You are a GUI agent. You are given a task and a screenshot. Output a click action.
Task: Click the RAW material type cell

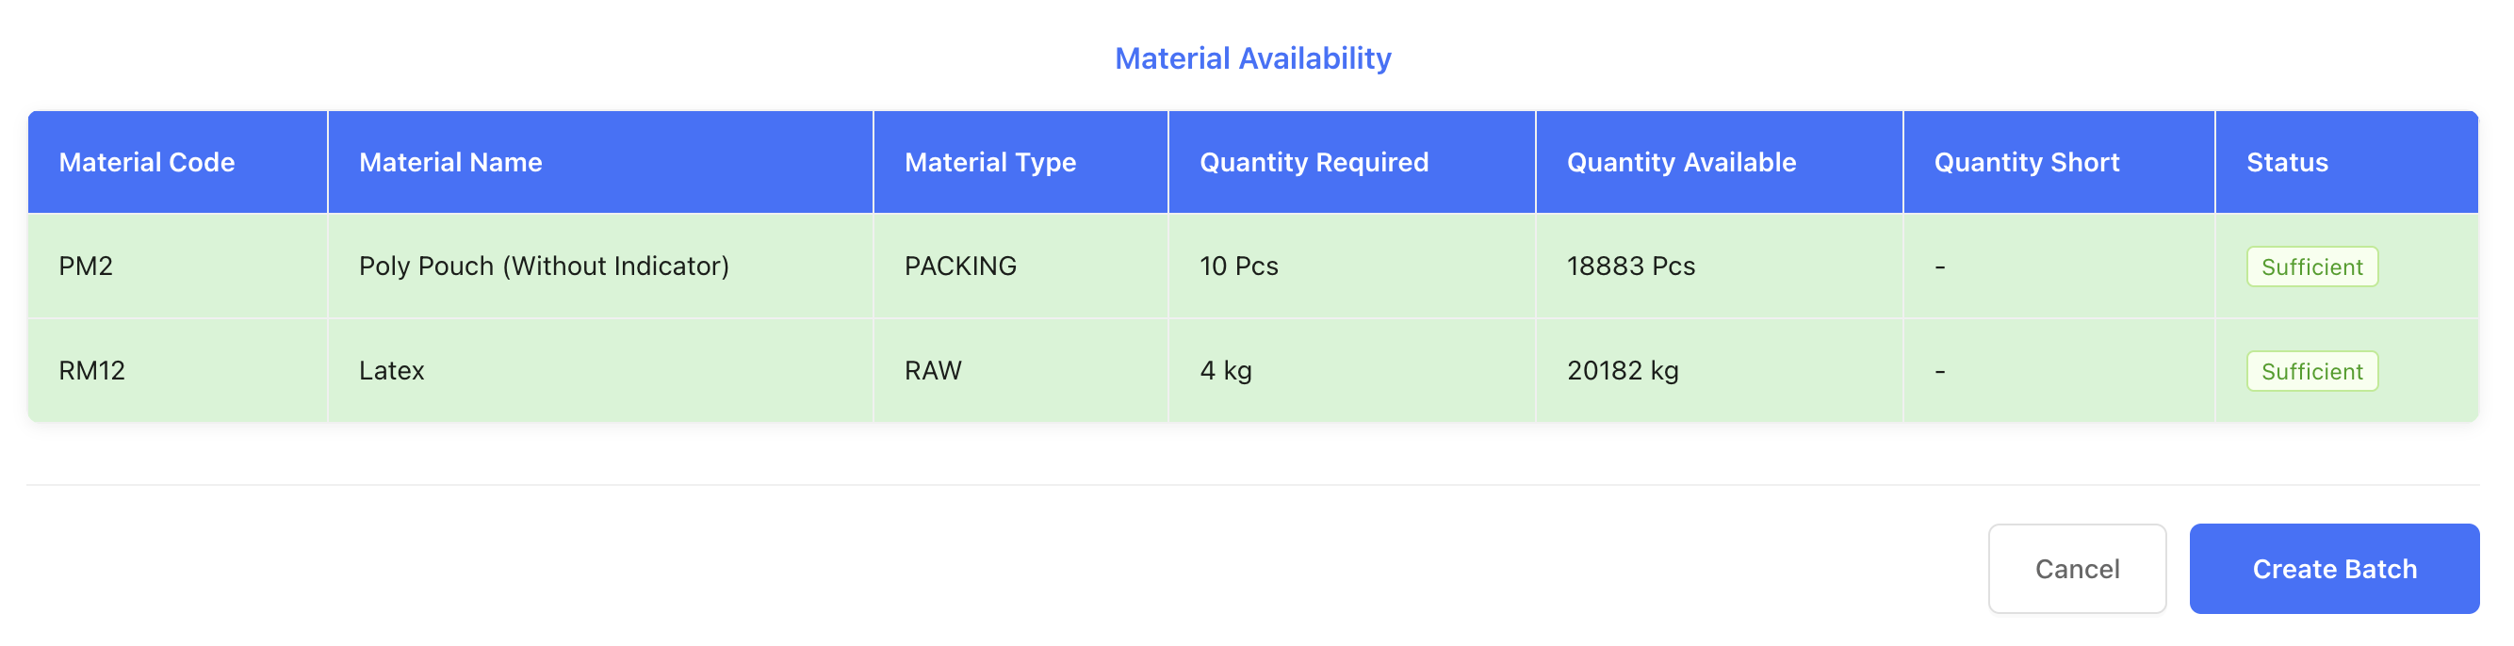coord(932,370)
